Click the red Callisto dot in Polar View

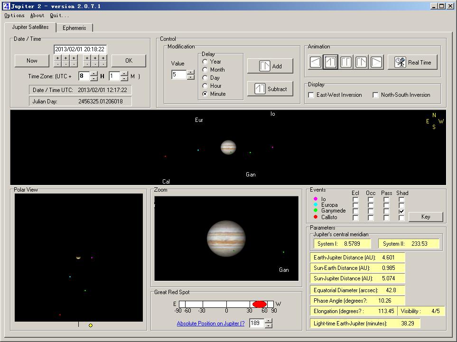tap(60, 315)
